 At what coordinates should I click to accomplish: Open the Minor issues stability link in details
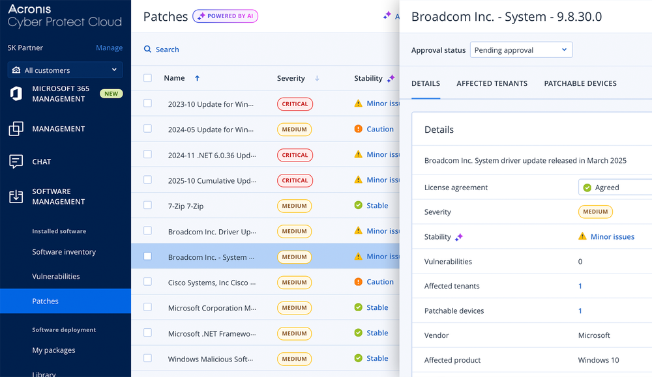pyautogui.click(x=612, y=236)
